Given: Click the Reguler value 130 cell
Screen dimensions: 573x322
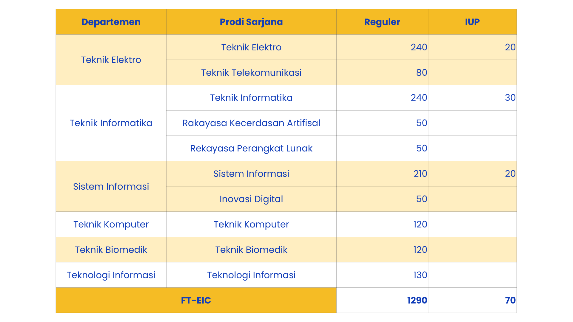Looking at the screenshot, I should coord(420,275).
